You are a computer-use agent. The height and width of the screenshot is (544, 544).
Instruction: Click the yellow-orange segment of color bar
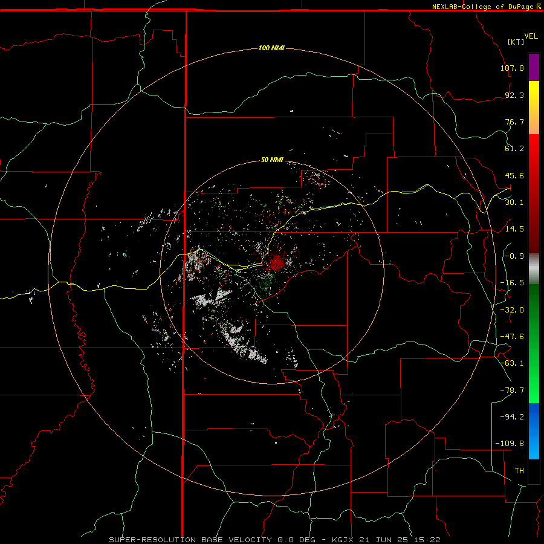coord(534,108)
